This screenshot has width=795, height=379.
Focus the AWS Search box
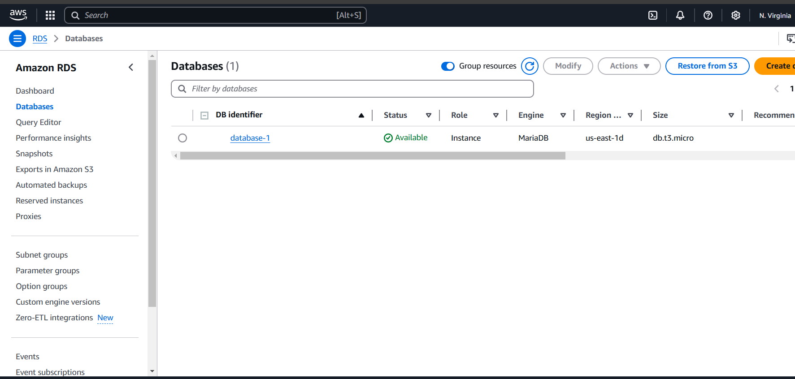(x=216, y=15)
